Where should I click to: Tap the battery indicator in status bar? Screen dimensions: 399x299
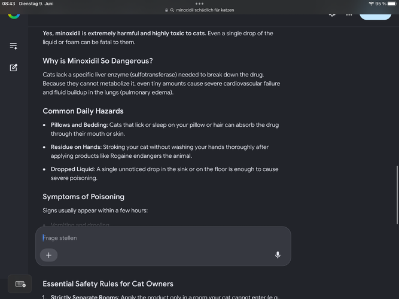click(x=392, y=4)
